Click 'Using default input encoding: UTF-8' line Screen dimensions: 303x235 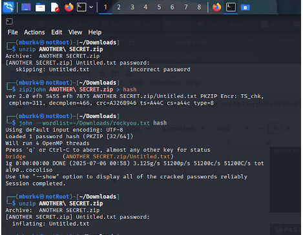[64, 130]
